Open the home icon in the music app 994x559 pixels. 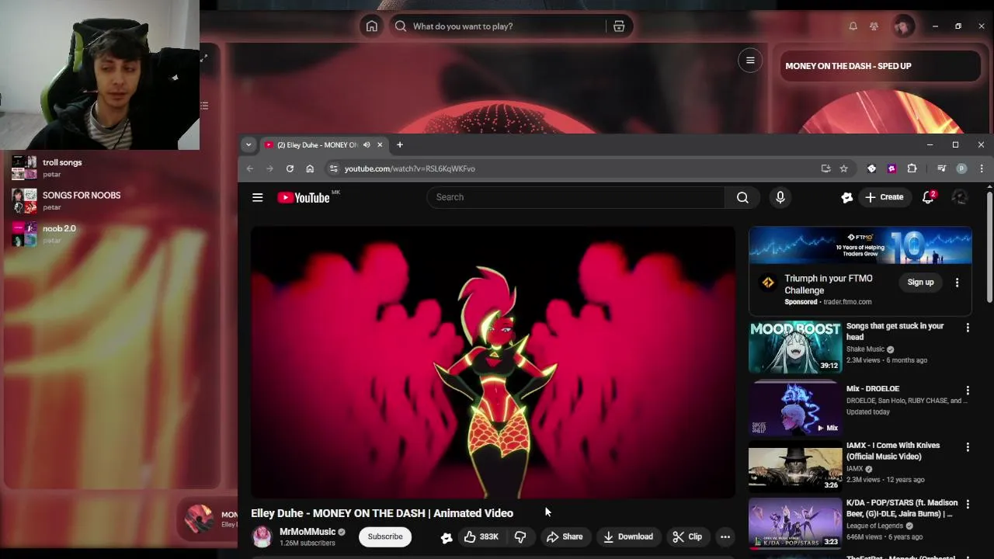[372, 26]
